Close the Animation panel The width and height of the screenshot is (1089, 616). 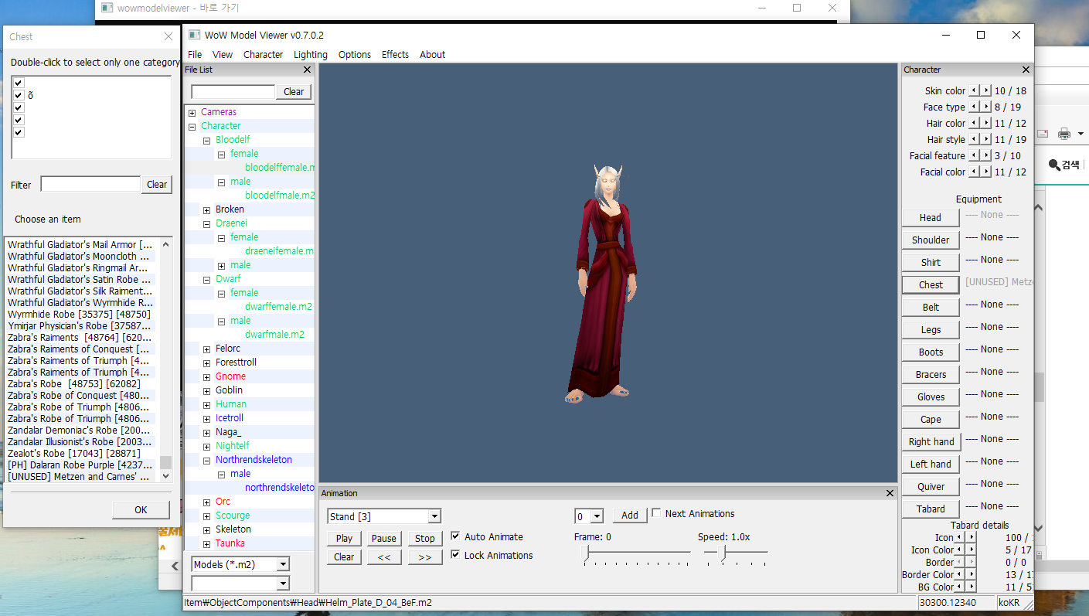pos(890,493)
